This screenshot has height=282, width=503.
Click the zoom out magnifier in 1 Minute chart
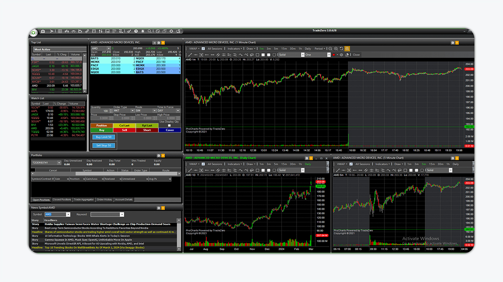click(330, 49)
